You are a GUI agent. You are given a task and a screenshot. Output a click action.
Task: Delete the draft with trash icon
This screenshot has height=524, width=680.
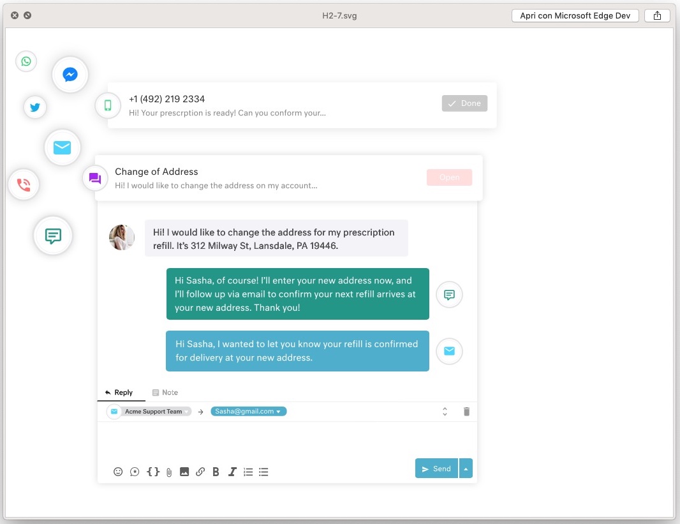pyautogui.click(x=467, y=412)
